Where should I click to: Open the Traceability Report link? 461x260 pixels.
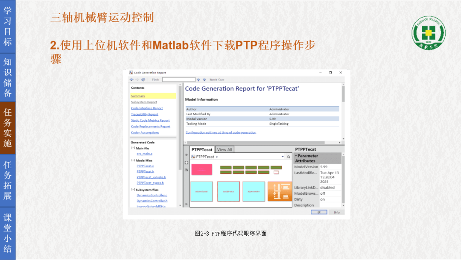(x=145, y=114)
